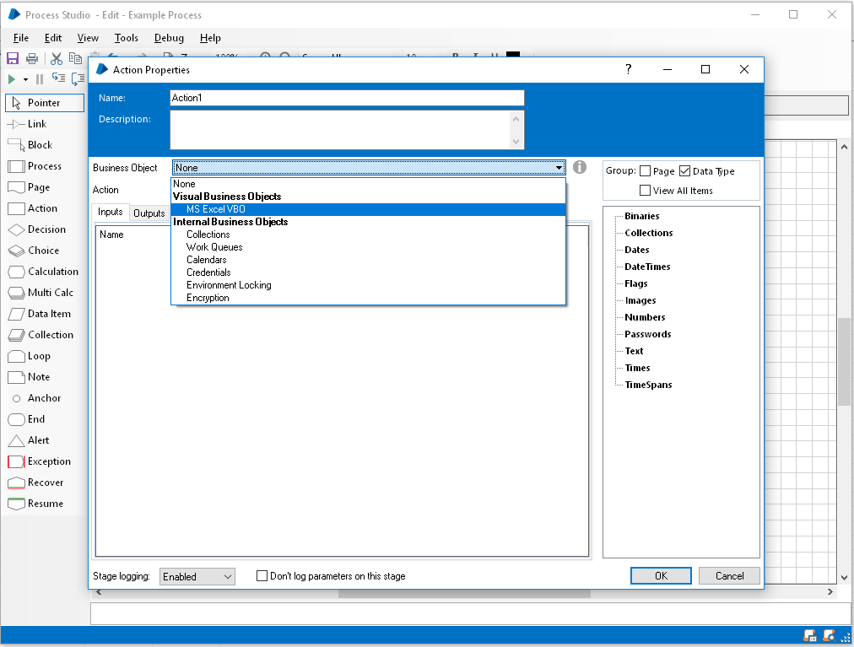Choose Work Queues under Internal Business Objects
This screenshot has width=854, height=647.
click(214, 246)
